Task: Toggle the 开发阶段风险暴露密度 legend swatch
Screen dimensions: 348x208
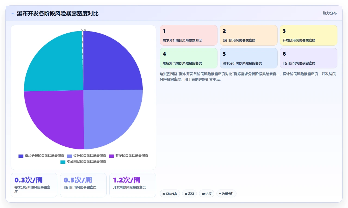Action: coord(111,156)
